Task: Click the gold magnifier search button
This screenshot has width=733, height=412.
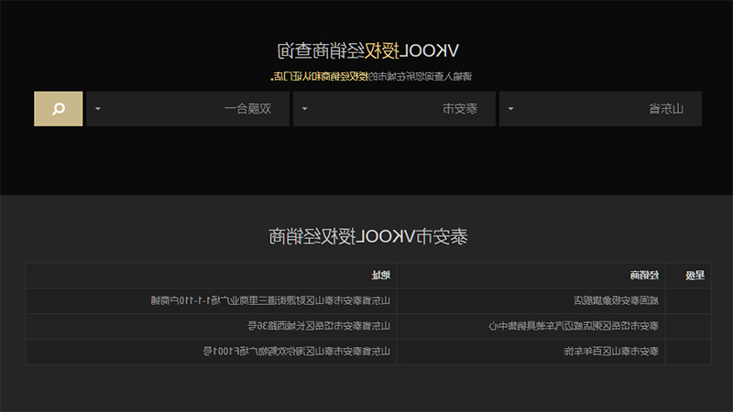Action: 59,109
